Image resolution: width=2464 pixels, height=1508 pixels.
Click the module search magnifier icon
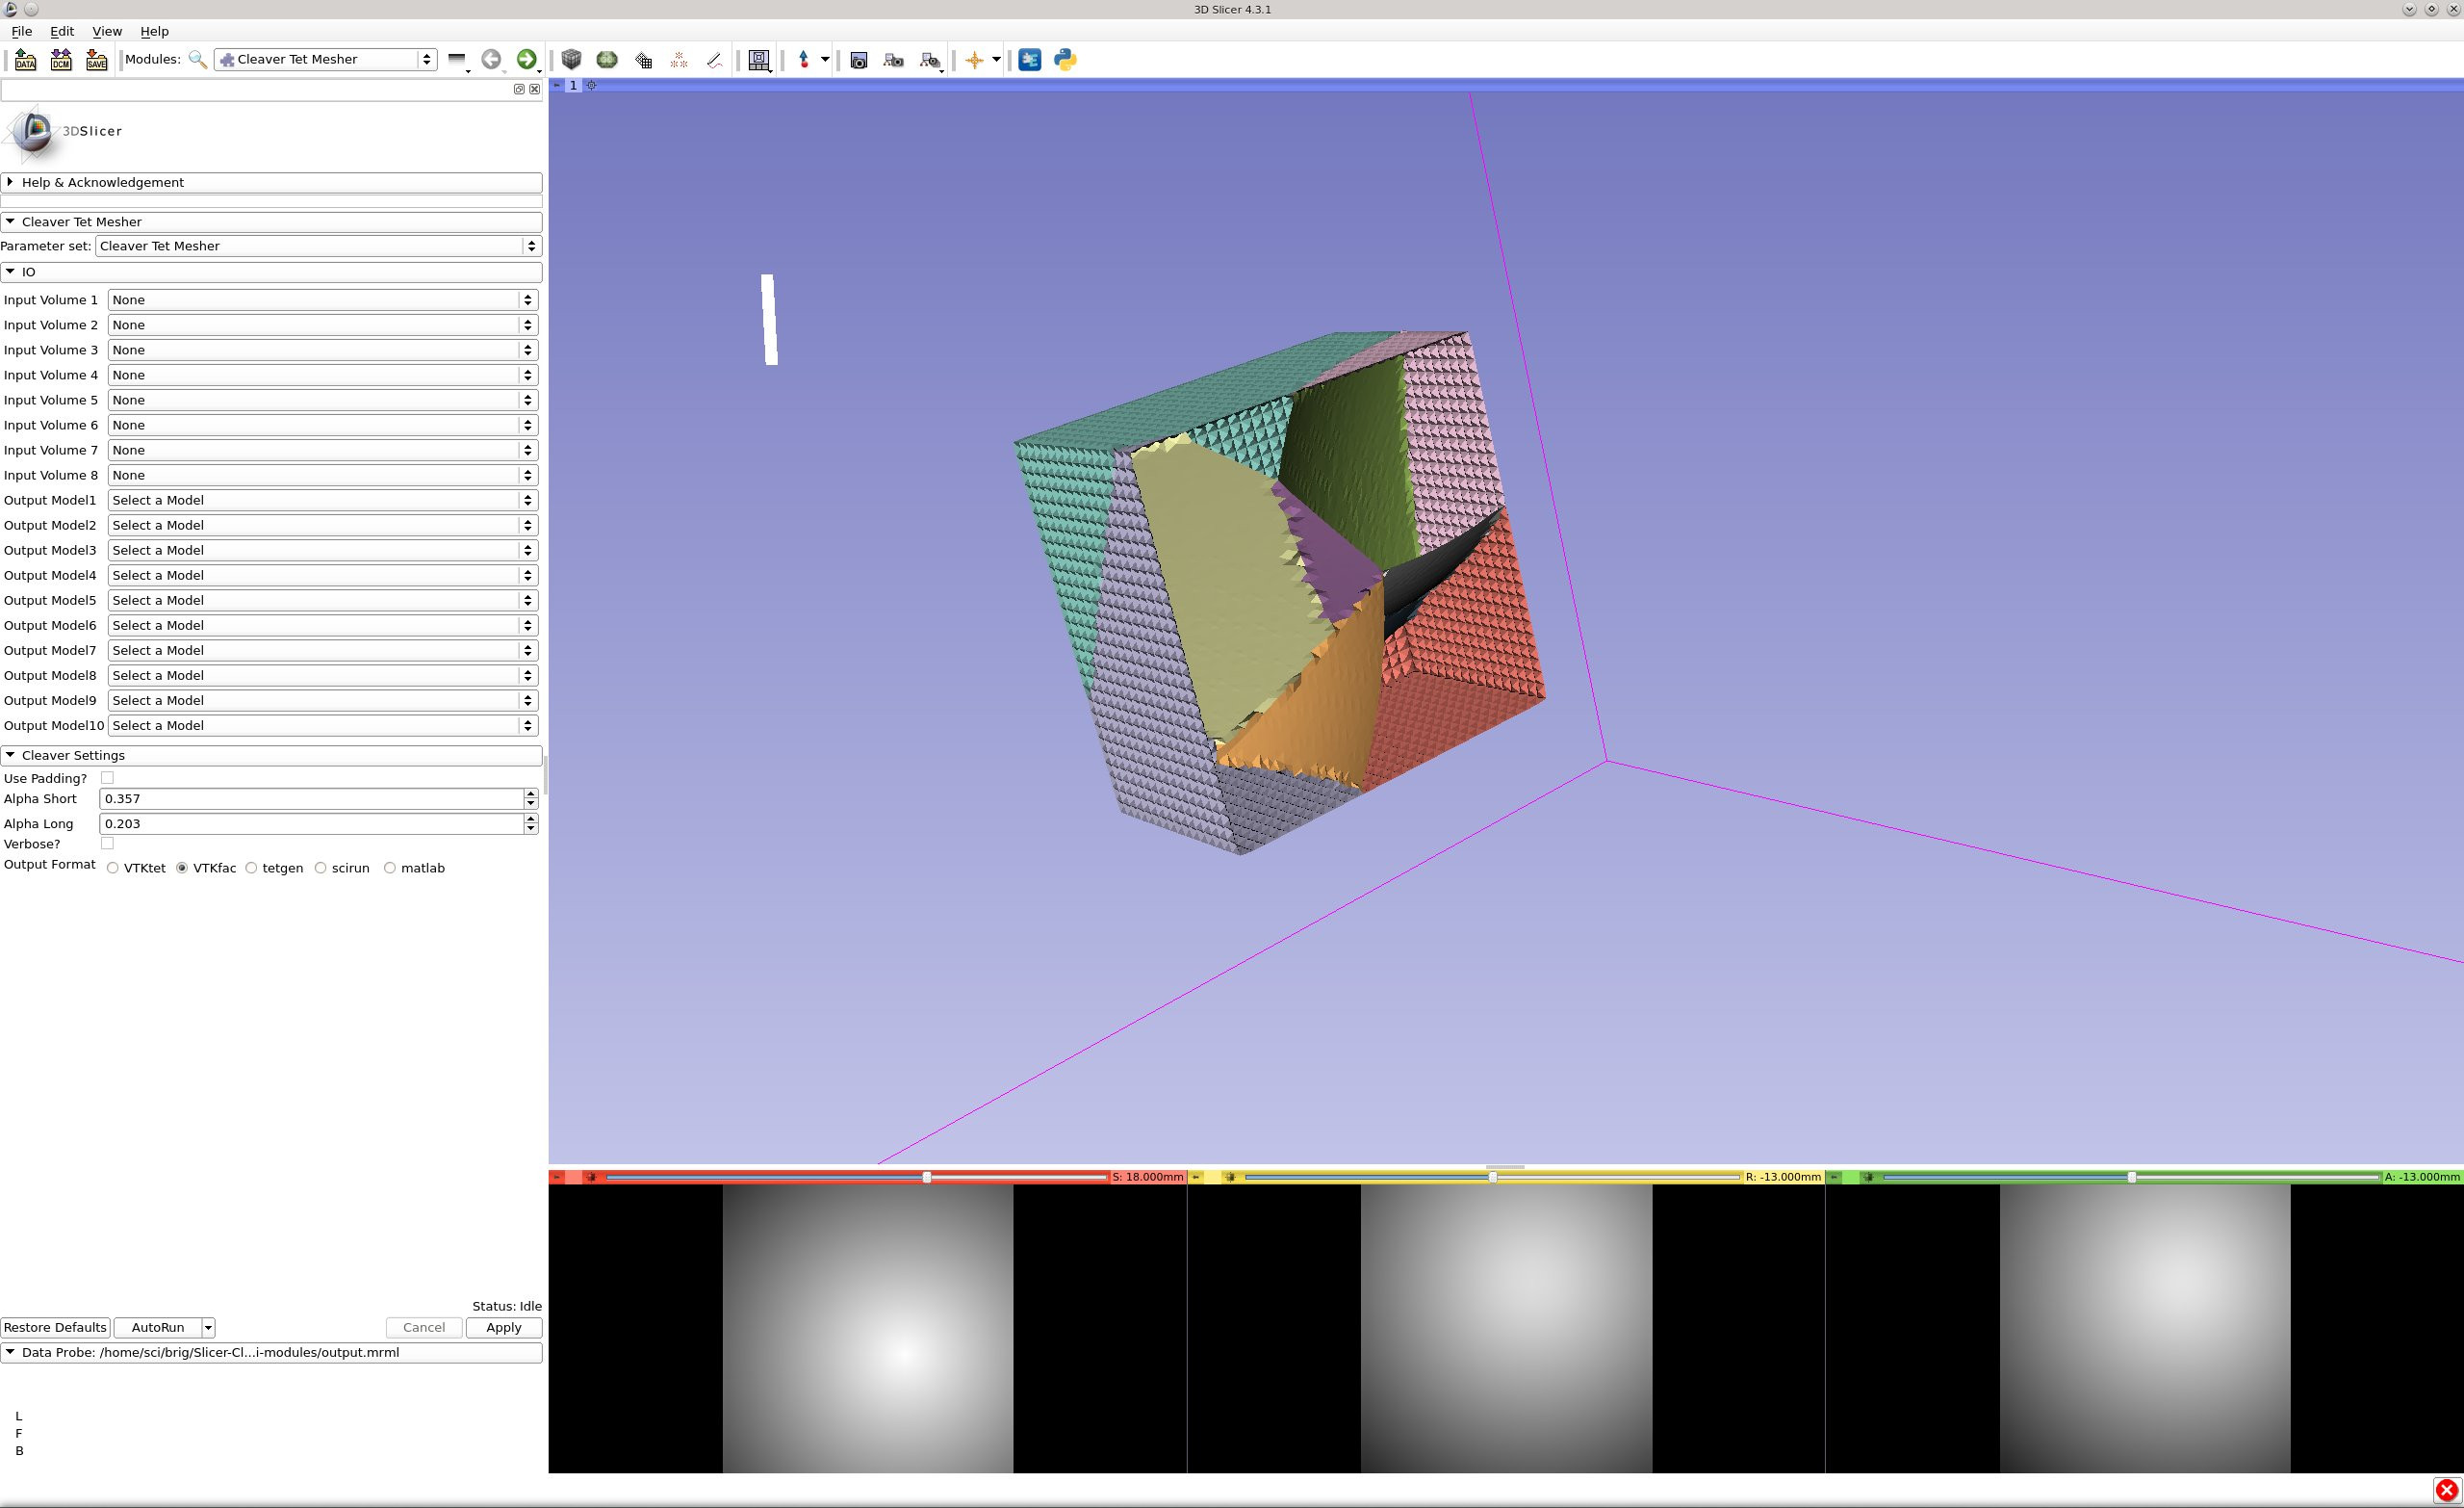[198, 60]
